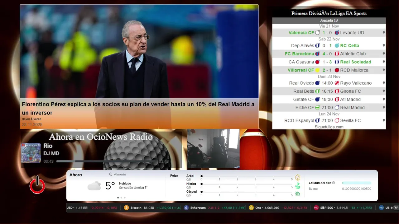The height and width of the screenshot is (224, 399).
Task: Click the Buena air quality label
Action: (x=313, y=189)
